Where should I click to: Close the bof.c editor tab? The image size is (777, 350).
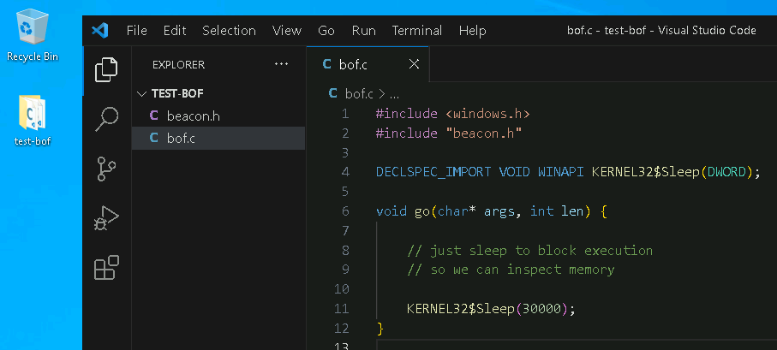coord(414,64)
